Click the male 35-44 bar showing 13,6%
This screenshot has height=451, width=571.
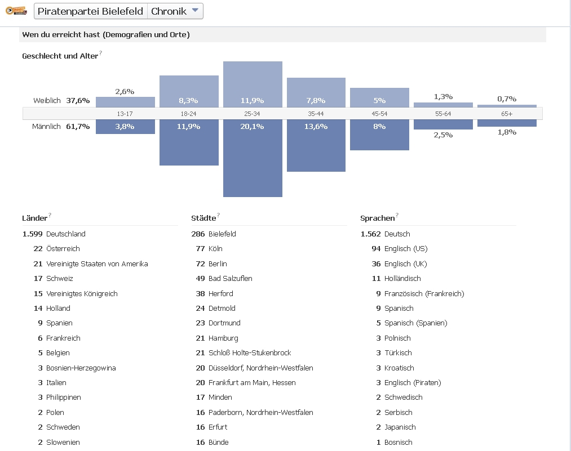[316, 145]
